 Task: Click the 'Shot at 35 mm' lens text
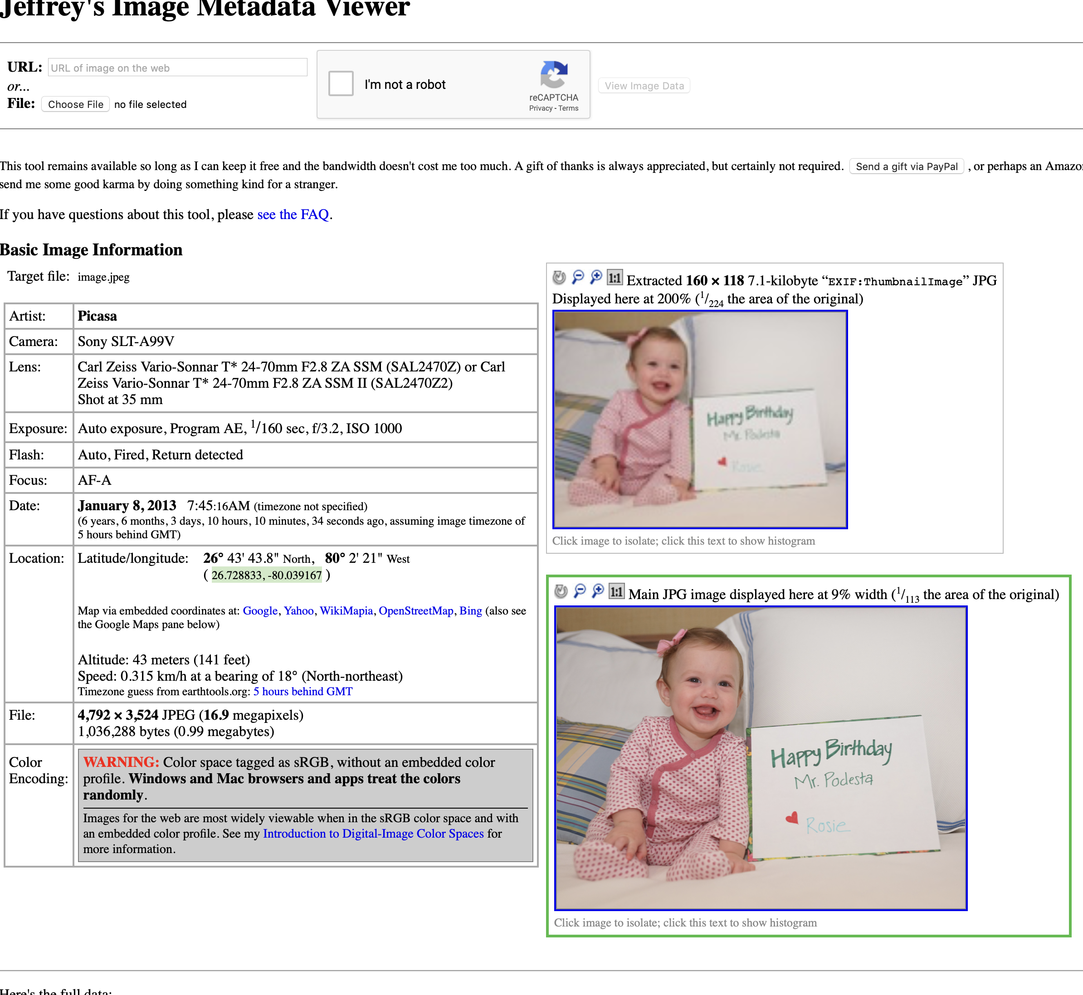click(x=120, y=400)
